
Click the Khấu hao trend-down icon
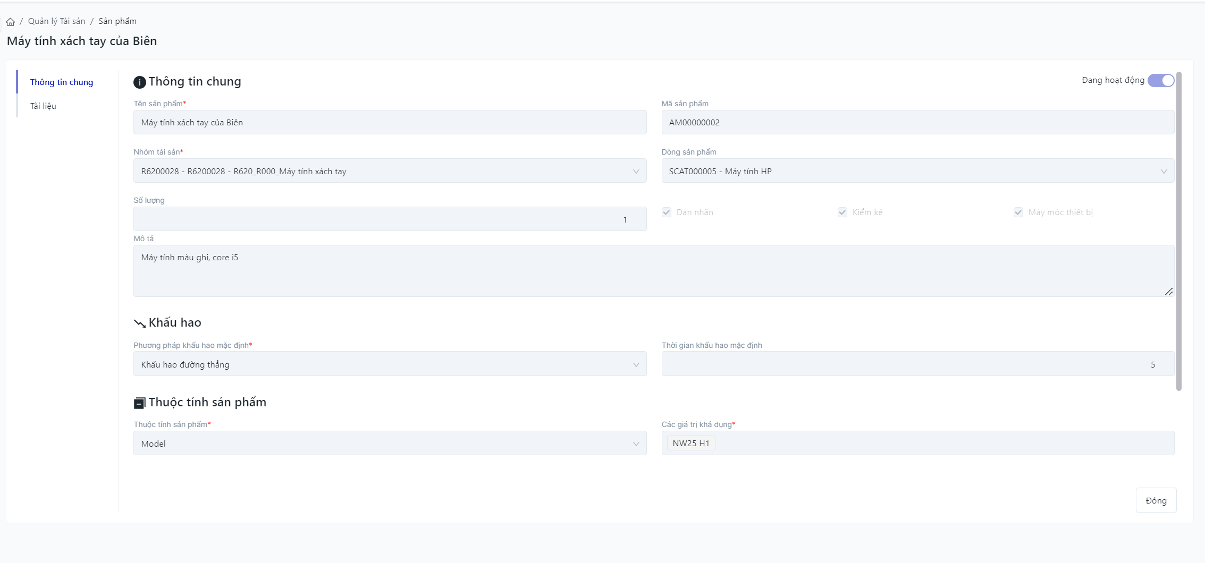[x=139, y=323]
